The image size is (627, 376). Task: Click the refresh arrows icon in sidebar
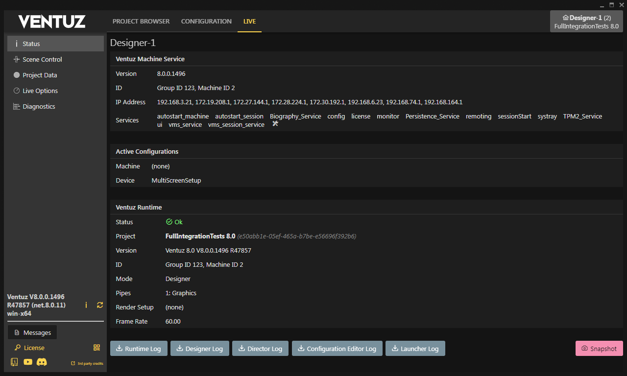100,305
